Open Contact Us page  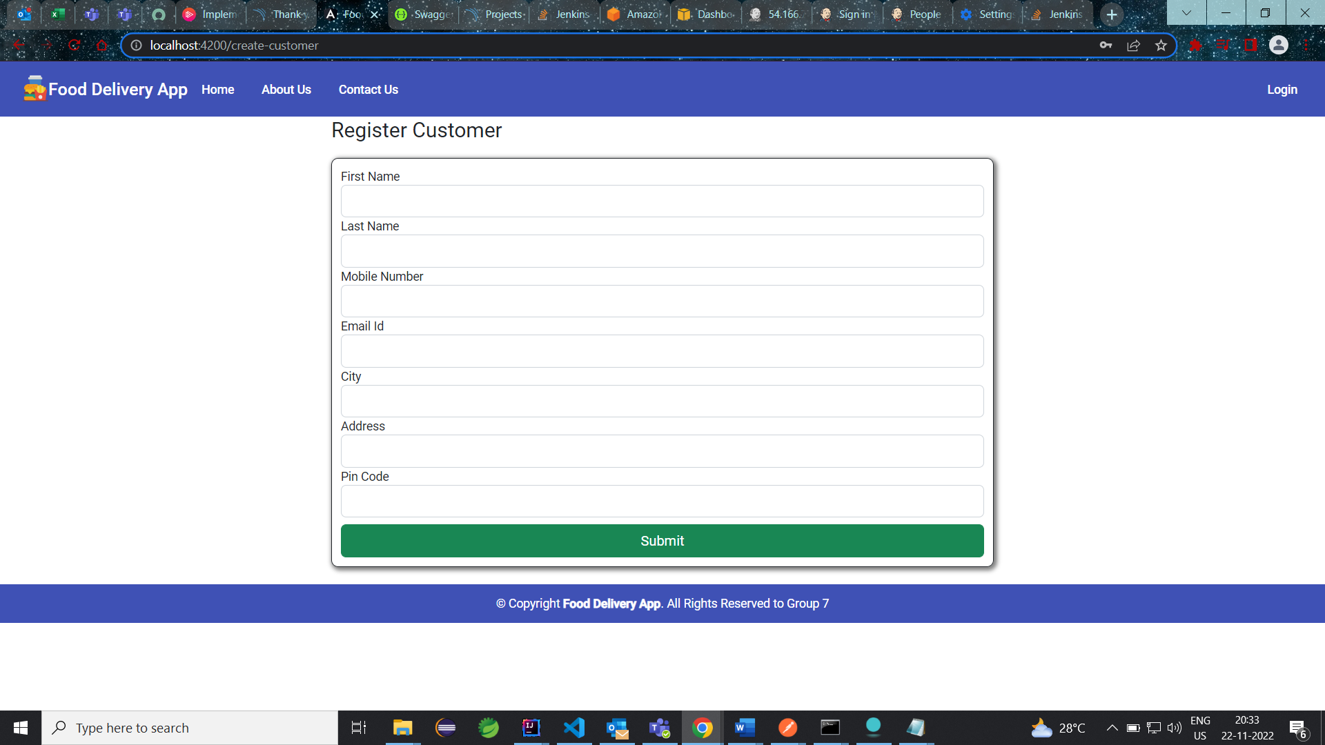(x=368, y=90)
